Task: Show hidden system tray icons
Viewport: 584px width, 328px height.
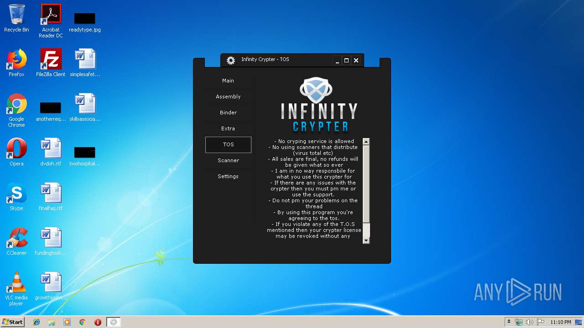Action: pos(509,322)
